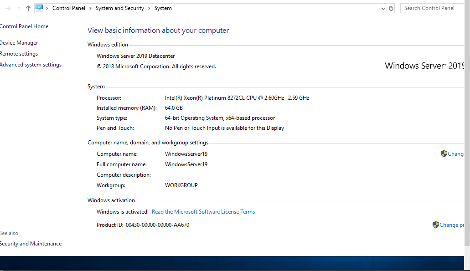Viewport: 470px width, 271px height.
Task: Click Change product key link
Action: click(x=452, y=225)
